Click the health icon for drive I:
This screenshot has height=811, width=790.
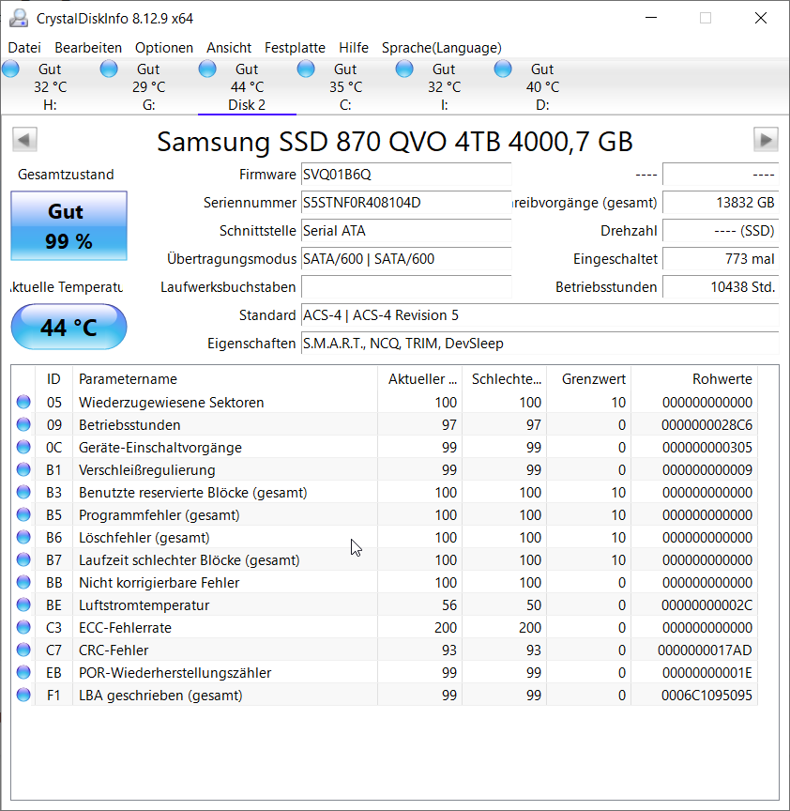(x=404, y=68)
